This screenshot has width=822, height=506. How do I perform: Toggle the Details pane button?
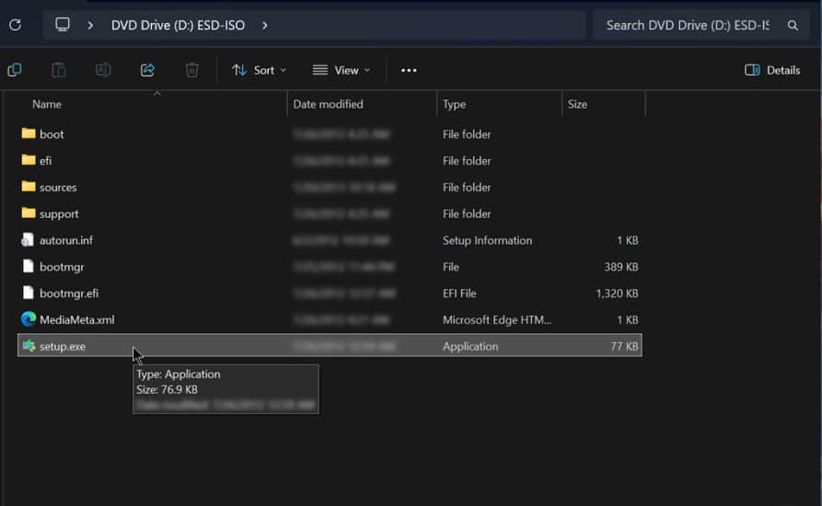[x=772, y=70]
